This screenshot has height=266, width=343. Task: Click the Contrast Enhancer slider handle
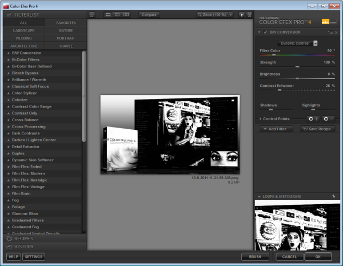(x=280, y=90)
